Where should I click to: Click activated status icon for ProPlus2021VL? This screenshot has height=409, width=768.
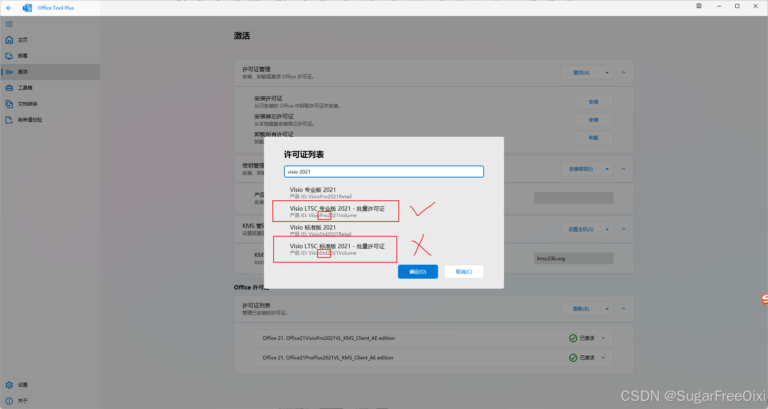[573, 358]
